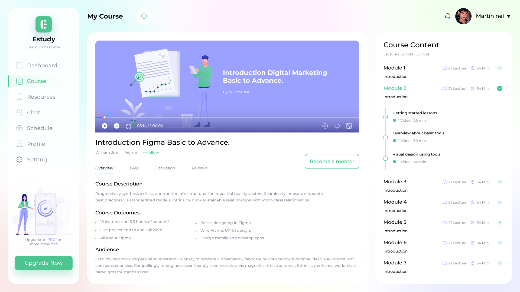
Task: Mark Overview about basic tools as completed
Action: [x=385, y=137]
